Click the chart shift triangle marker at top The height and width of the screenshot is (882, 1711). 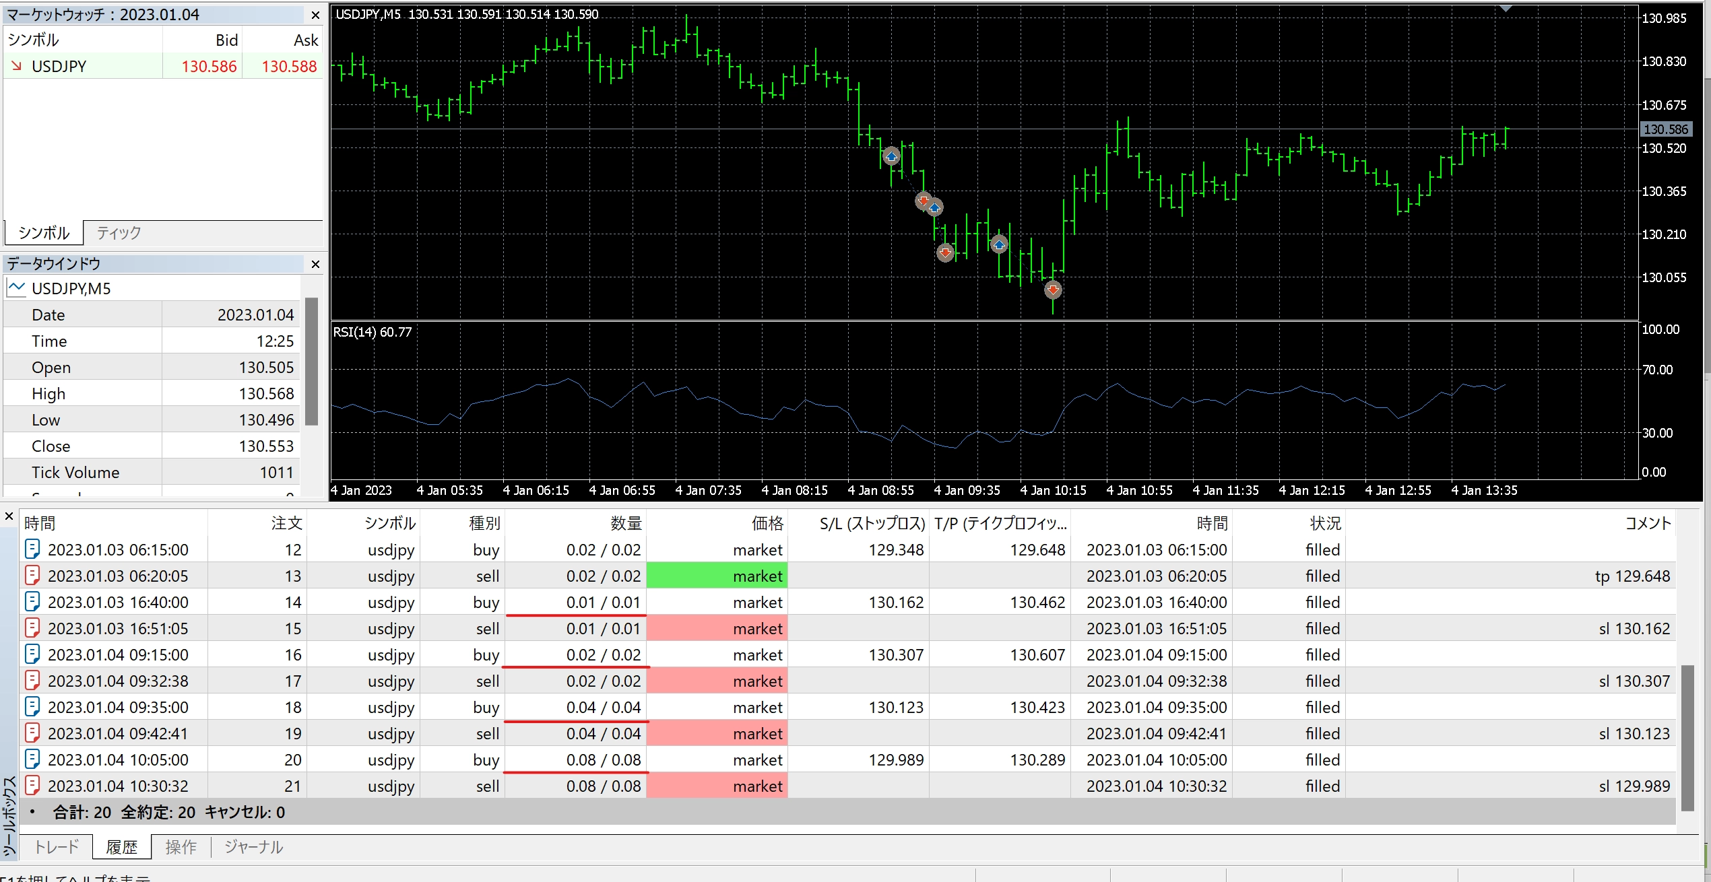click(x=1506, y=8)
